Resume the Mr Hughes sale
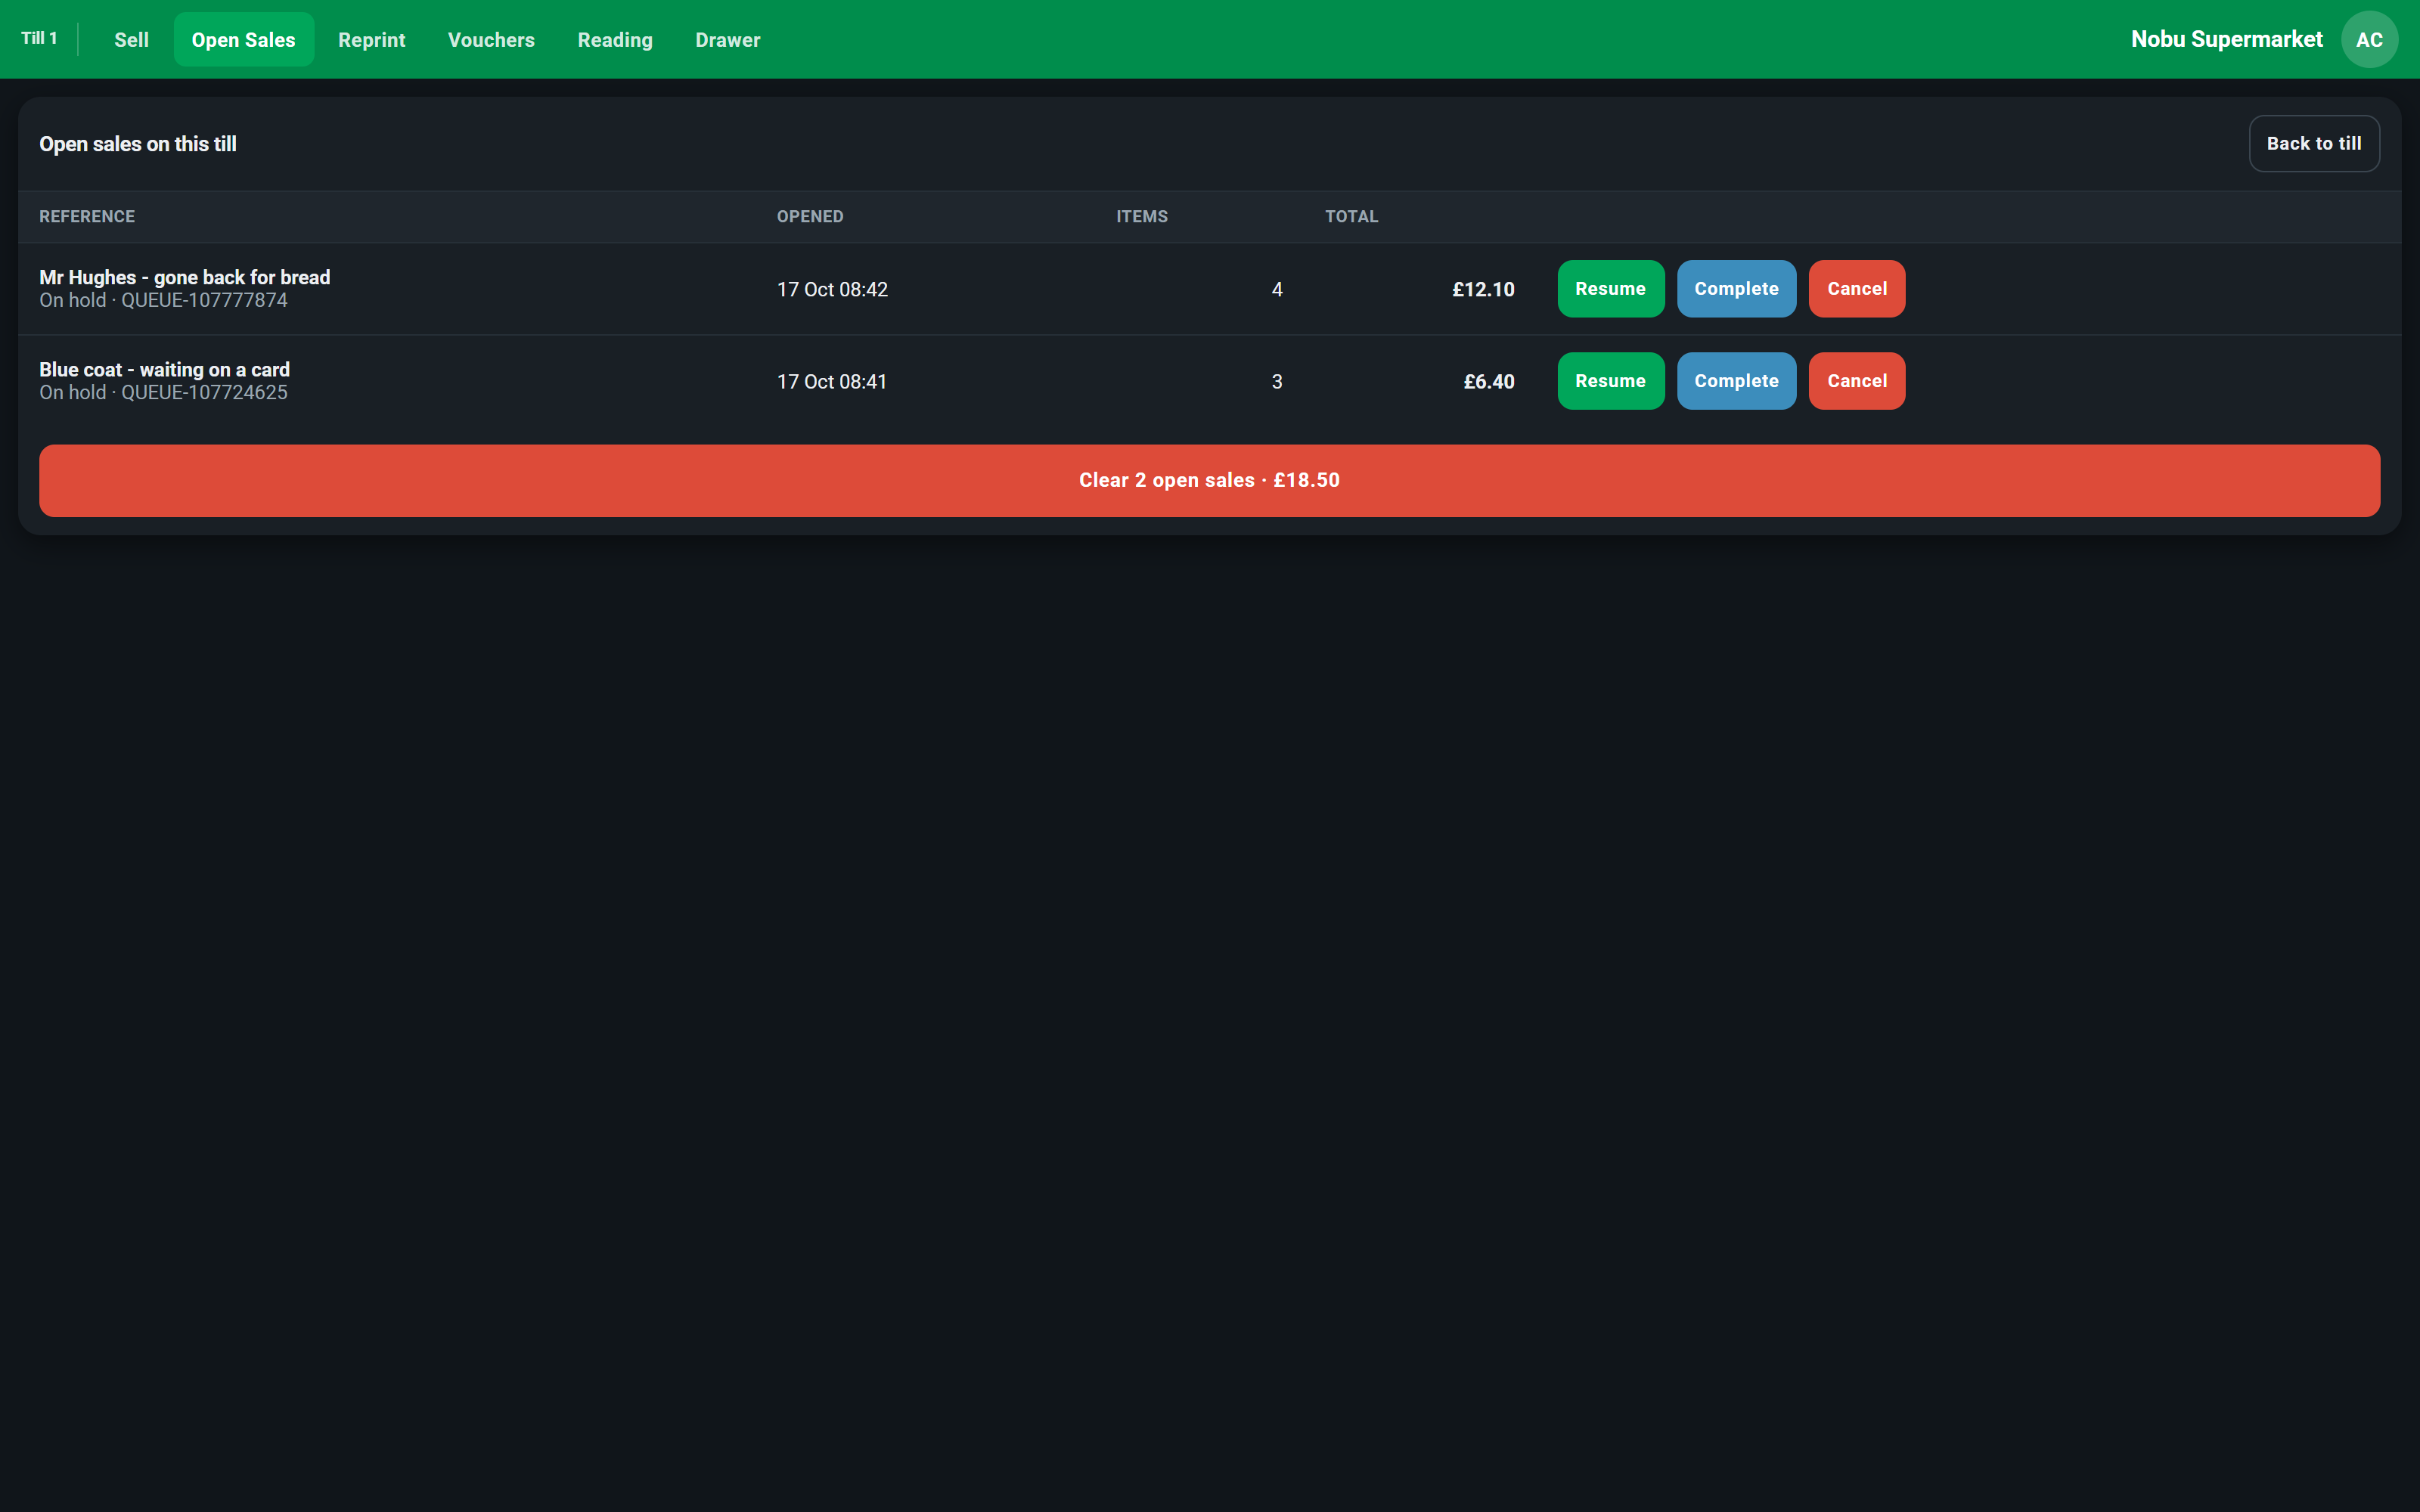The image size is (2420, 1512). pyautogui.click(x=1610, y=289)
